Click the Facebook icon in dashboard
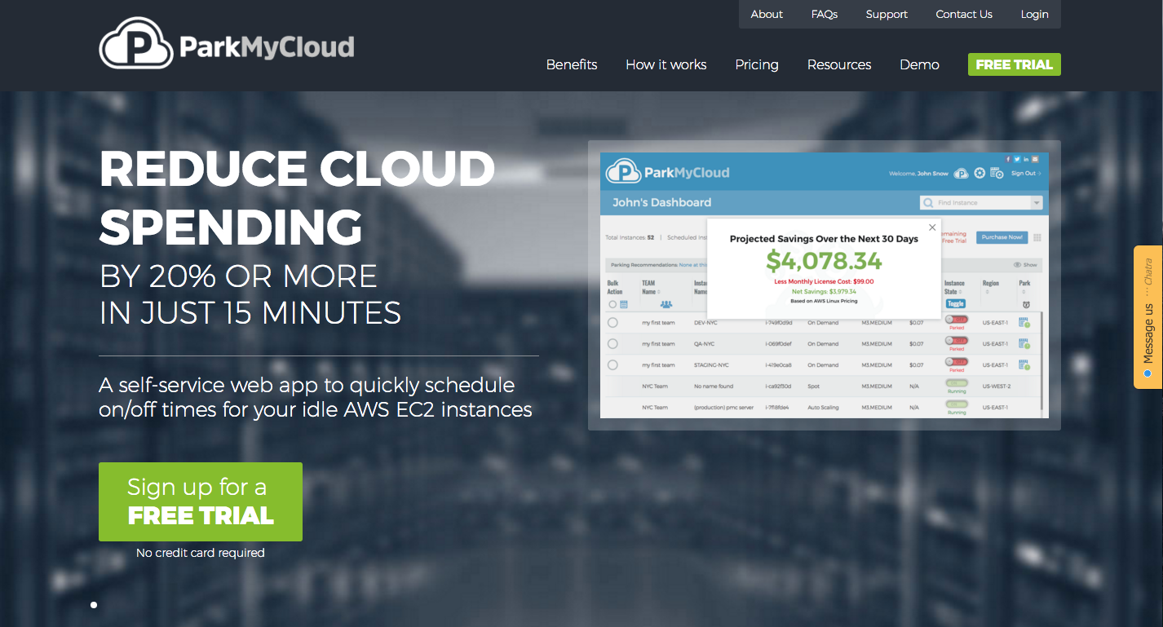The height and width of the screenshot is (627, 1163). pyautogui.click(x=1008, y=158)
